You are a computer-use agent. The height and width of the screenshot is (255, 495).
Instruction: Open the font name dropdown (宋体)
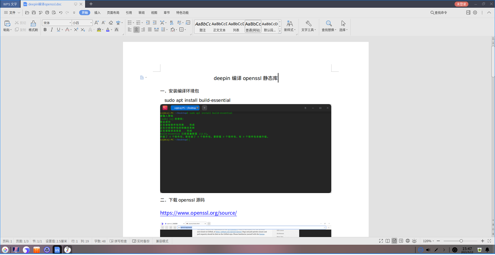coord(70,23)
